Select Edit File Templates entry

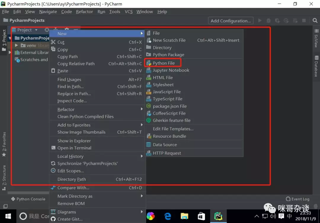coord(194,129)
